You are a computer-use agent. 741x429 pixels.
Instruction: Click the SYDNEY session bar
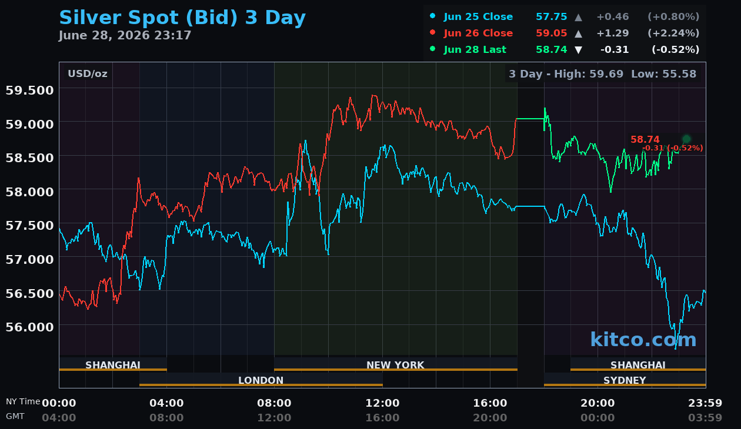pos(625,380)
